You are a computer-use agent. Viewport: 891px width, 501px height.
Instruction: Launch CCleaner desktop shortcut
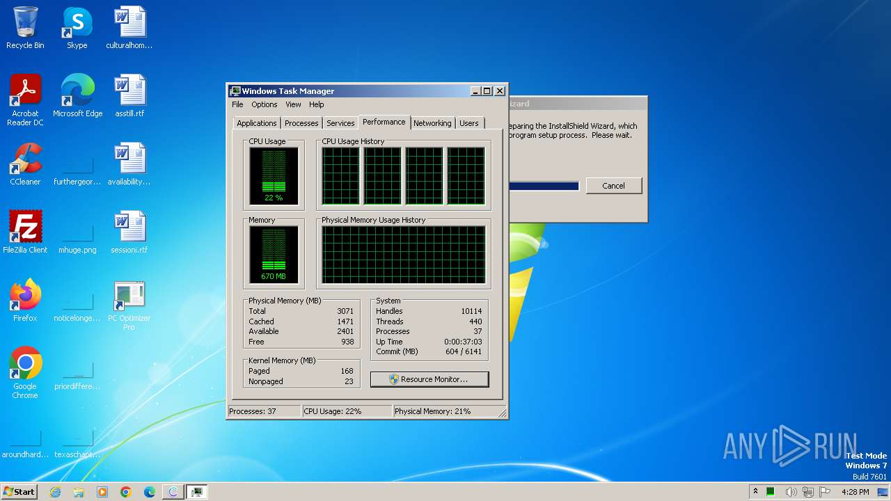pyautogui.click(x=25, y=164)
